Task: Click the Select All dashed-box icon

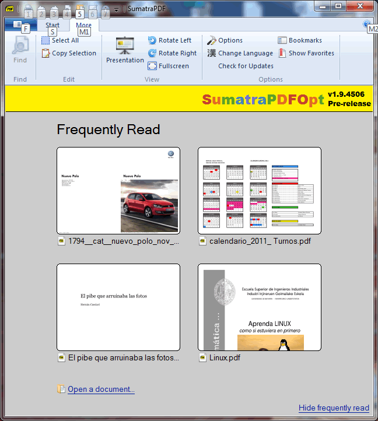Action: [45, 40]
